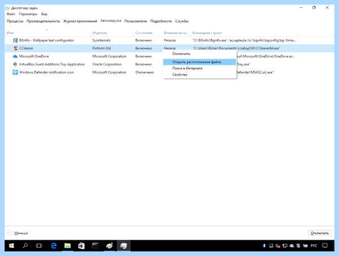Click Включено status in BGInfo row
Viewport: 339px width, 256px height.
pos(144,41)
